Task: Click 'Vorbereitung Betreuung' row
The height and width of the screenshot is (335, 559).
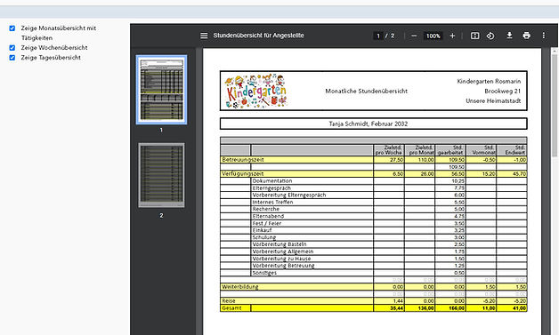Action: [x=374, y=266]
